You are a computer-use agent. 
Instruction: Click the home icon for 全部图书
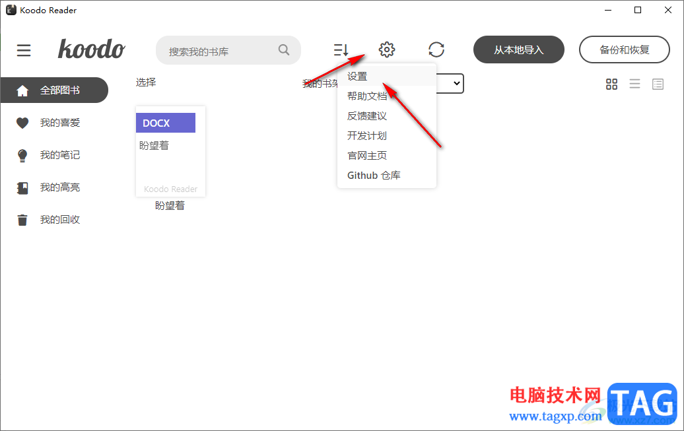22,90
